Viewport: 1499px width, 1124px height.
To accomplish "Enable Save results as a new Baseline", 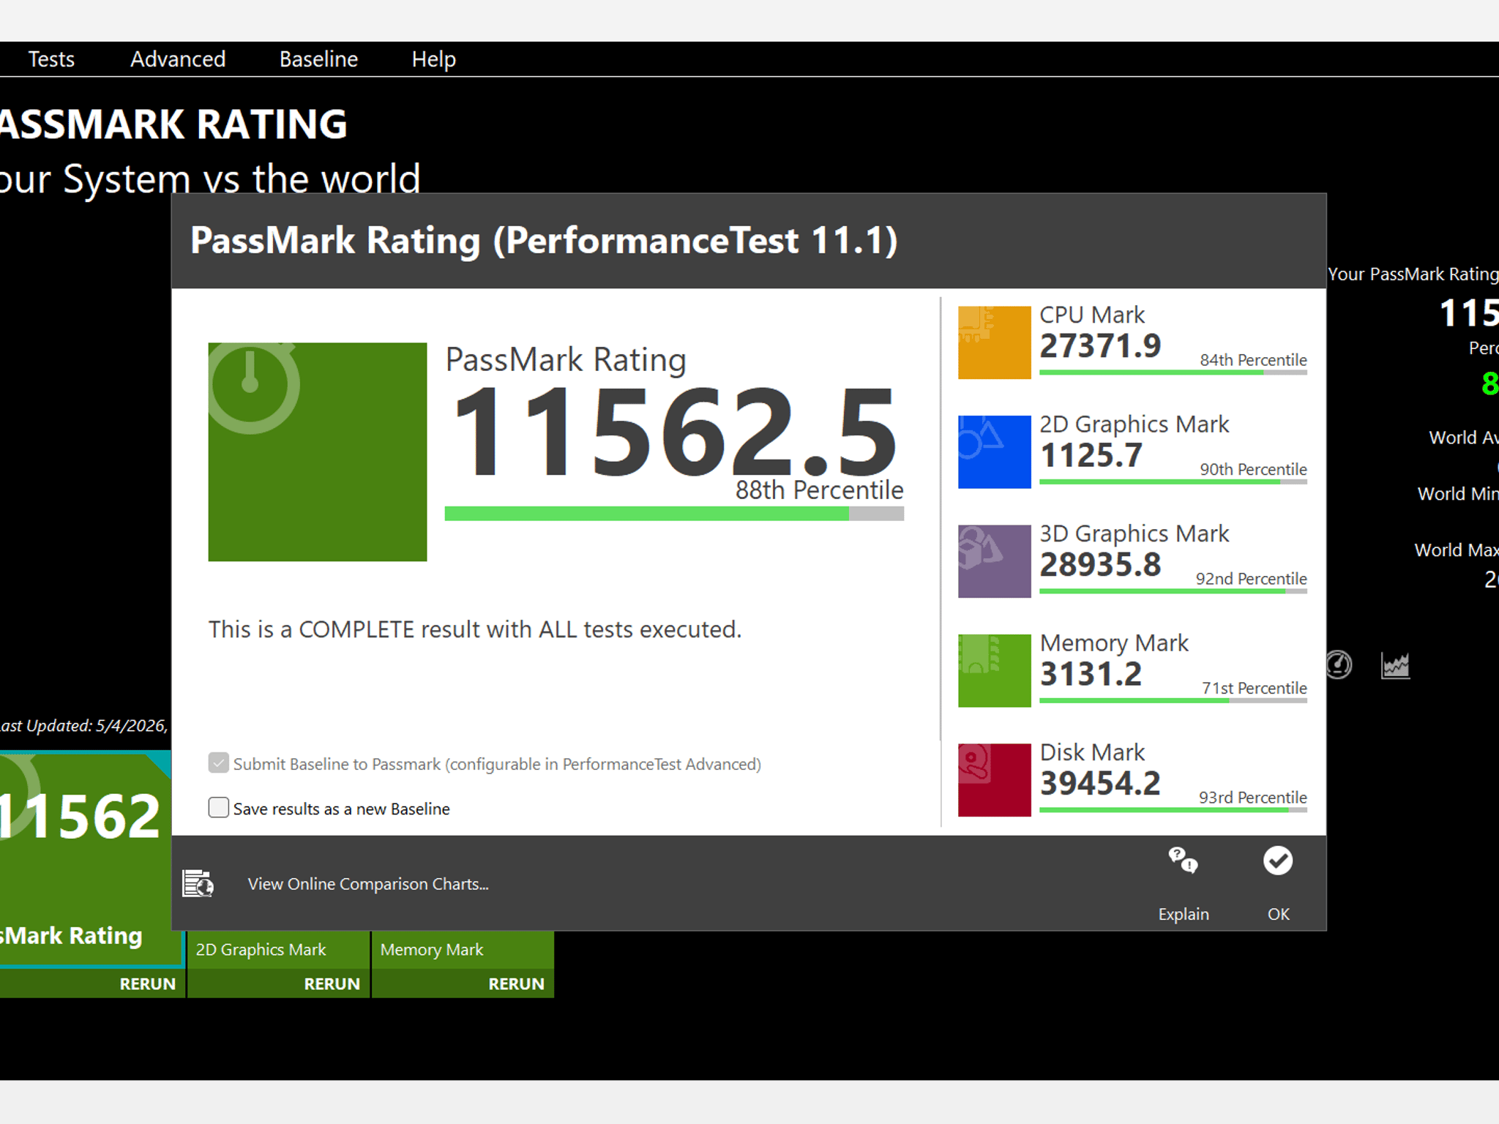I will 218,807.
